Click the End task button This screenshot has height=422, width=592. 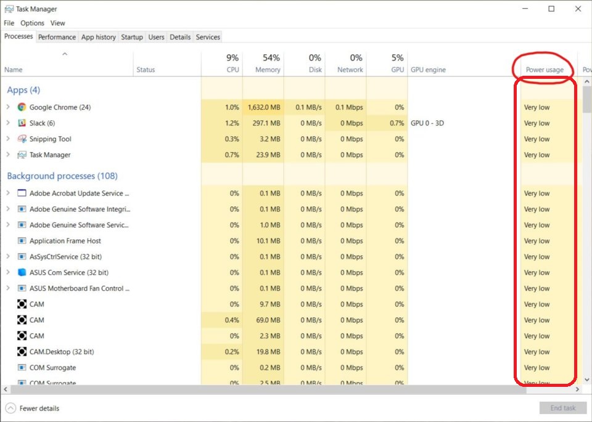click(562, 408)
